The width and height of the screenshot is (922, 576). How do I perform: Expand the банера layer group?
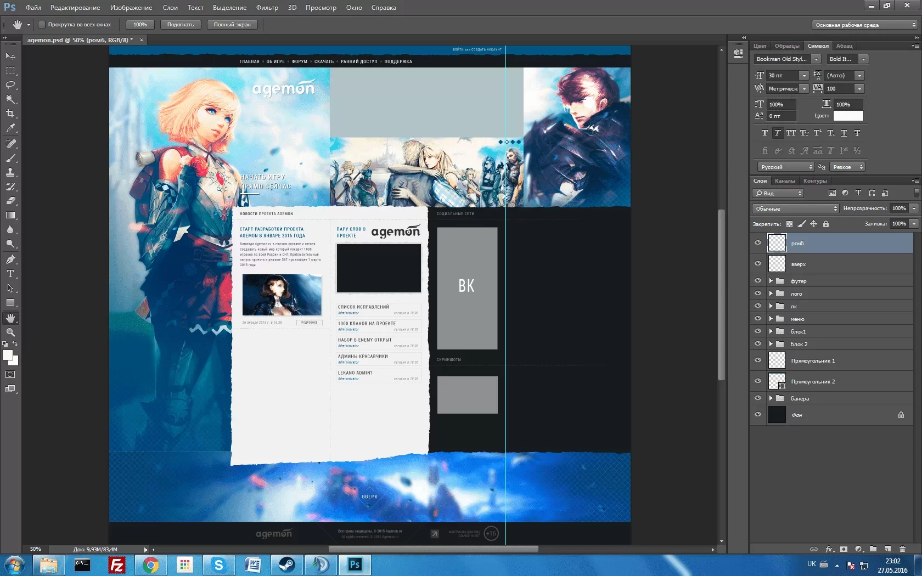click(x=771, y=398)
